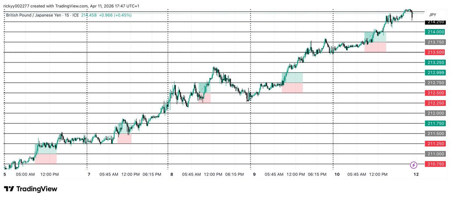Image resolution: width=451 pixels, height=199 pixels.
Task: Click the day 5 date label
Action: coord(5,175)
